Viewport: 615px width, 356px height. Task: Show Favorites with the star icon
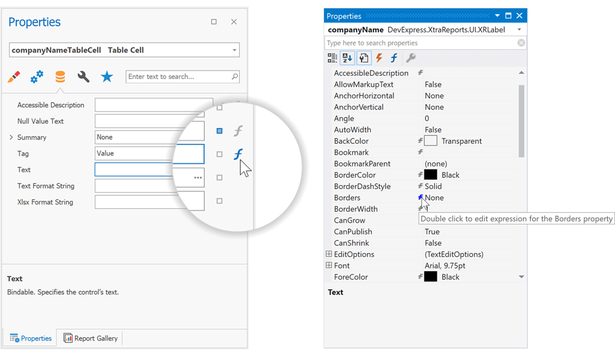click(x=107, y=77)
